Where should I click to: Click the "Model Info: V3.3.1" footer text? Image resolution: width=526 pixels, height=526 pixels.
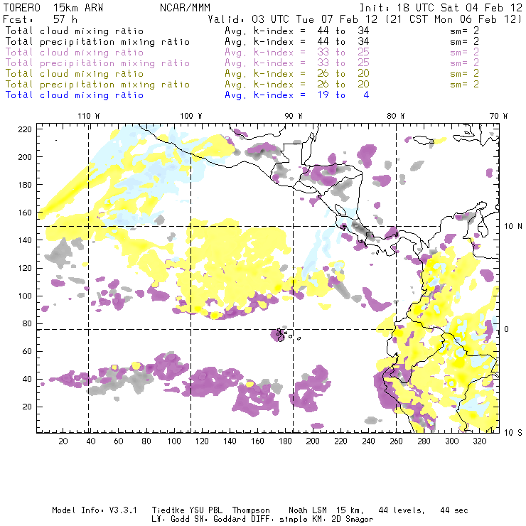point(95,510)
